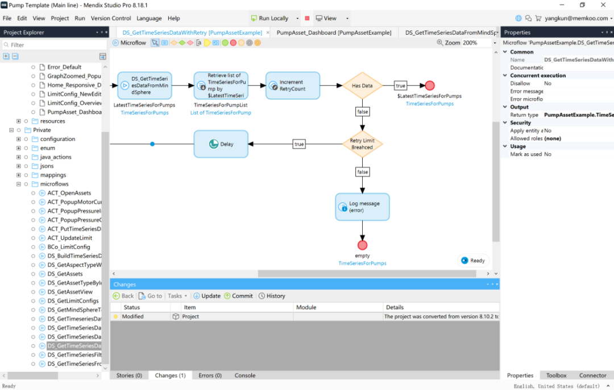Select the Has Data decision diamond
Screen dimensions: 614x390
coord(362,85)
